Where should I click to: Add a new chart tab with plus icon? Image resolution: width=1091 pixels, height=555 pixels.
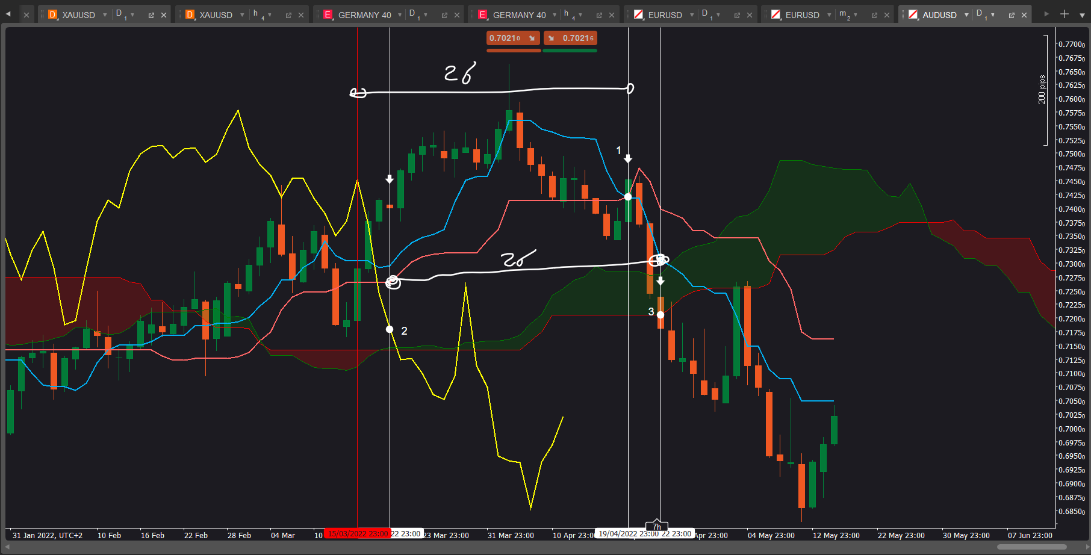click(1065, 14)
